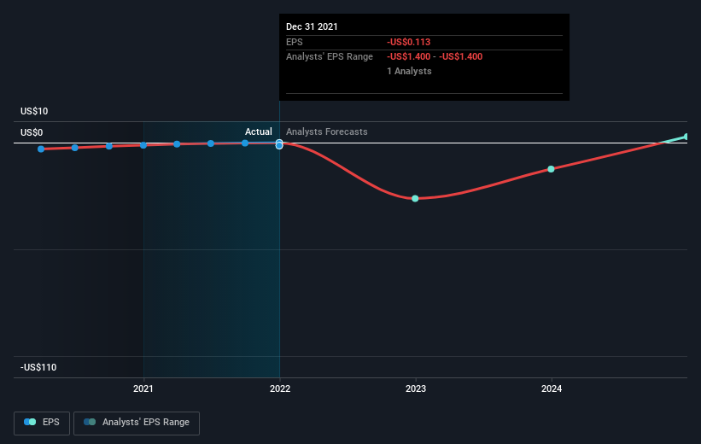
Task: Click the Dec 31 2021 EPS data point
Action: click(279, 145)
